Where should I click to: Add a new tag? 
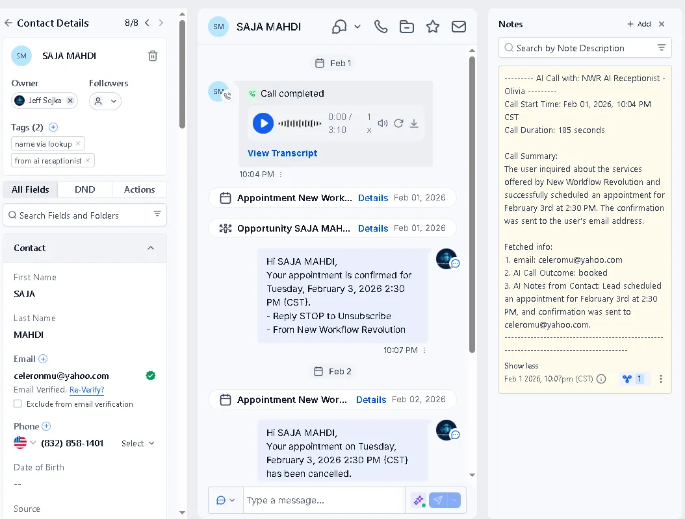click(x=53, y=127)
